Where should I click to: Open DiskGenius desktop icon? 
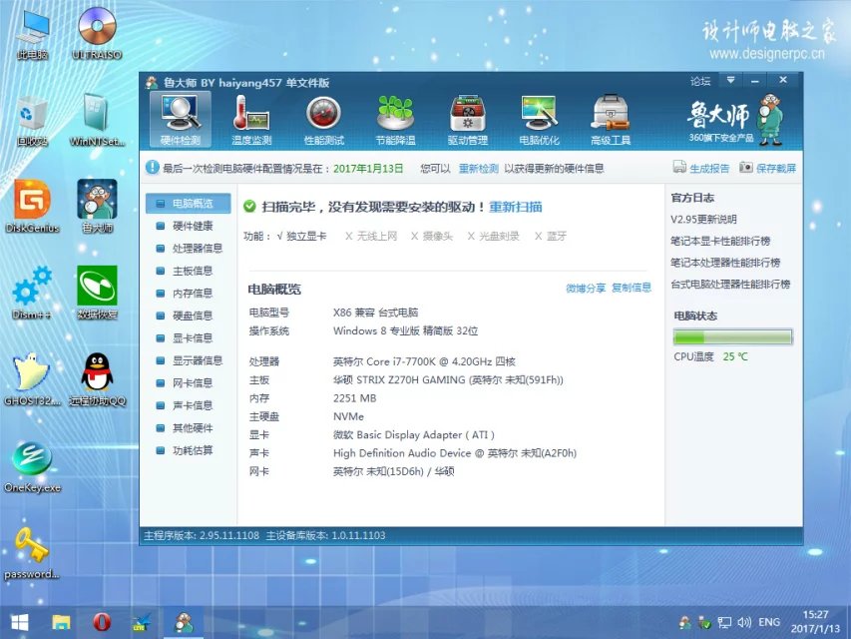(x=33, y=207)
